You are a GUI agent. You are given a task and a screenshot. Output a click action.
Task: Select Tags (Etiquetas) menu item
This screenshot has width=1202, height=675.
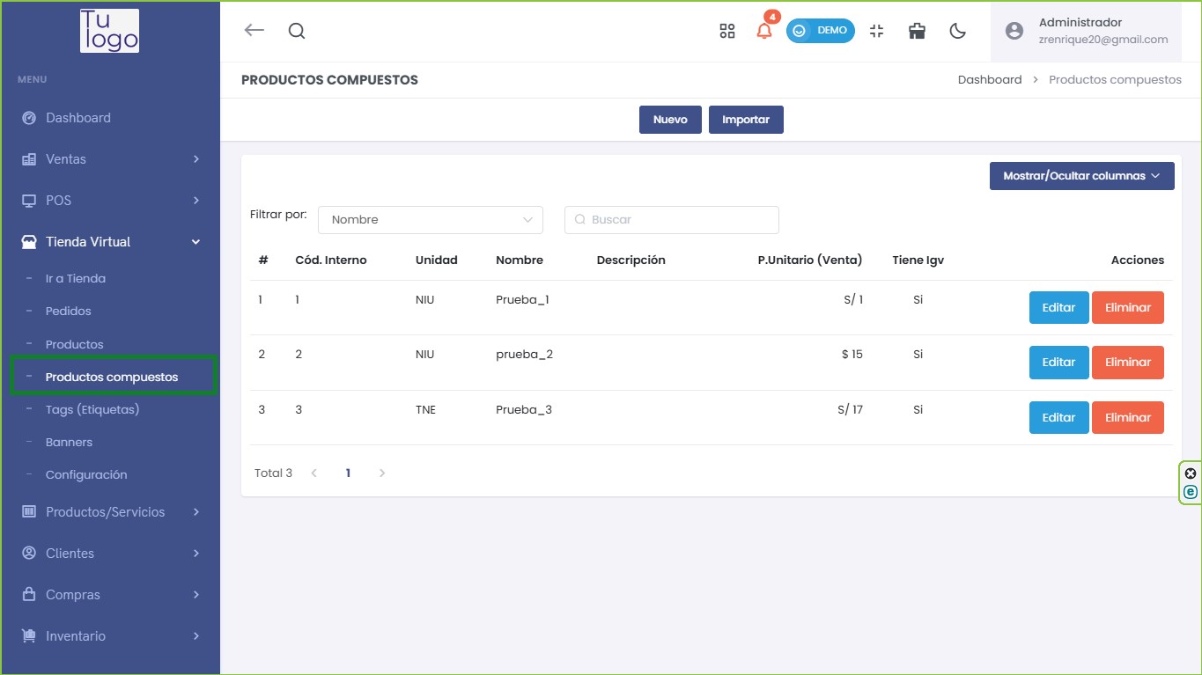click(x=92, y=409)
